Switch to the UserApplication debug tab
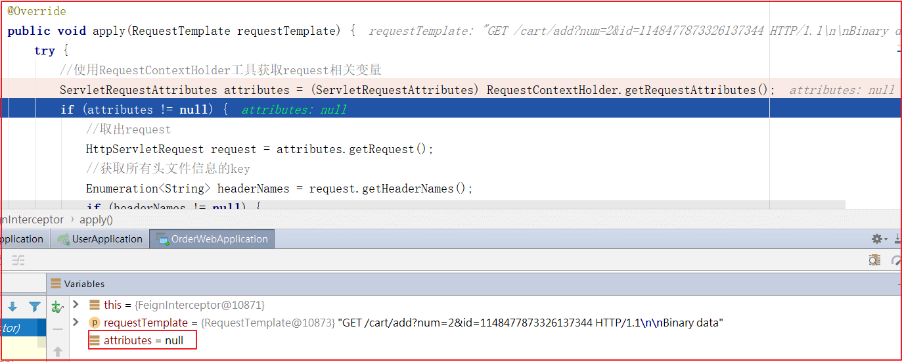 [100, 239]
